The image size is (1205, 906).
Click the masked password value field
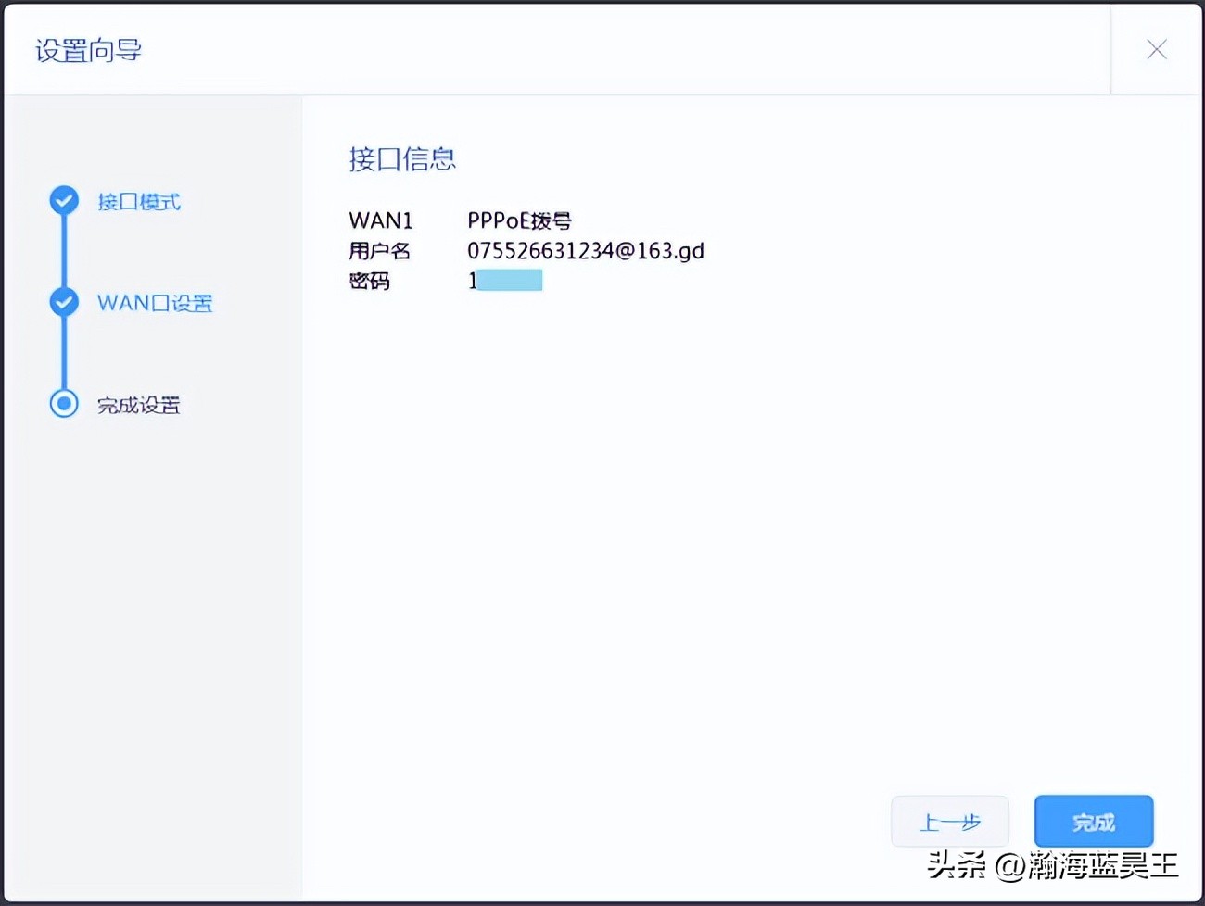coord(505,279)
